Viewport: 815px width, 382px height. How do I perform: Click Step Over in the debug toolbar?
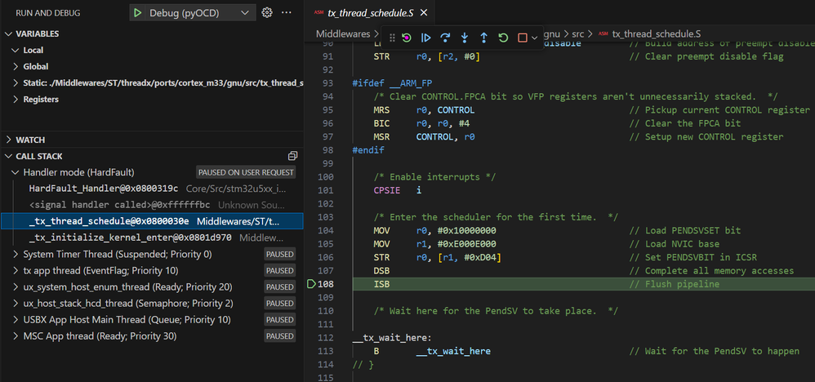pos(445,38)
